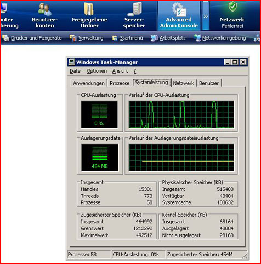Viewport: 261px width, 264px height.
Task: Click the Threads value 773
Action: pyautogui.click(x=148, y=196)
